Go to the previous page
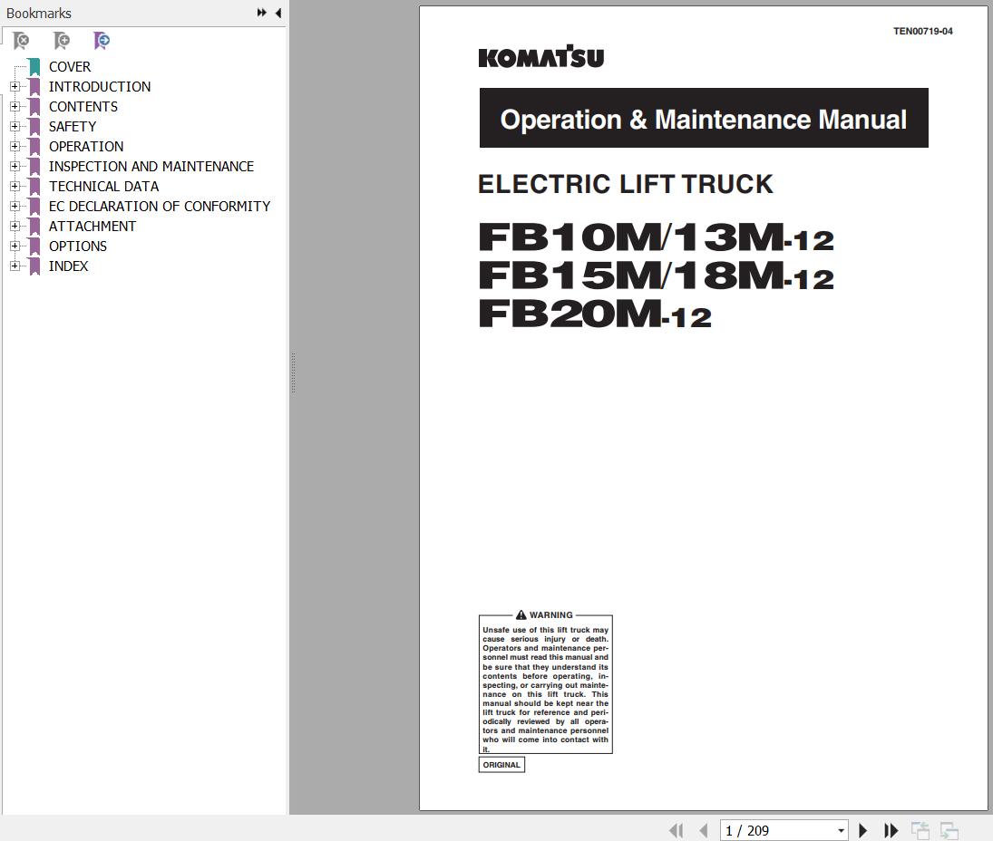Viewport: 993px width, 841px height. [703, 830]
